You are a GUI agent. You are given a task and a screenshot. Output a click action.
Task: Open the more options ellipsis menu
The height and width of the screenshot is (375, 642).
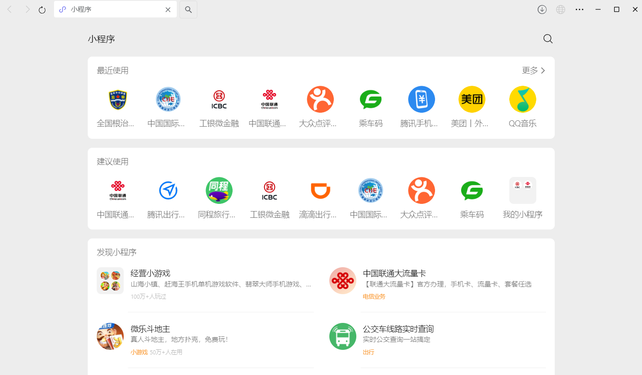pos(579,9)
